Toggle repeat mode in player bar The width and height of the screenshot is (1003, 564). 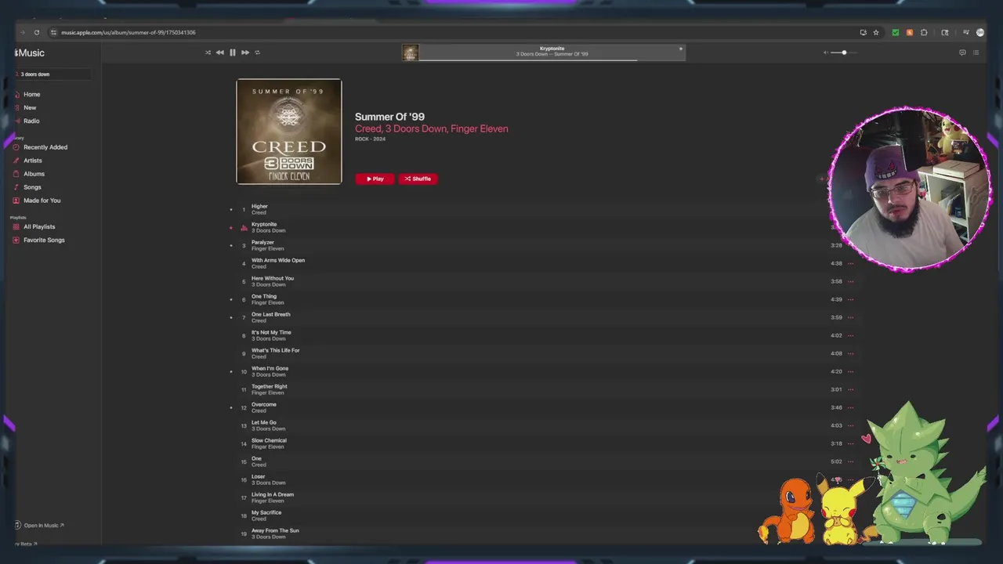coord(258,52)
